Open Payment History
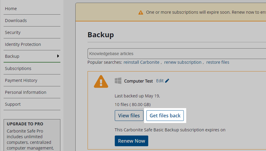 coord(21,80)
